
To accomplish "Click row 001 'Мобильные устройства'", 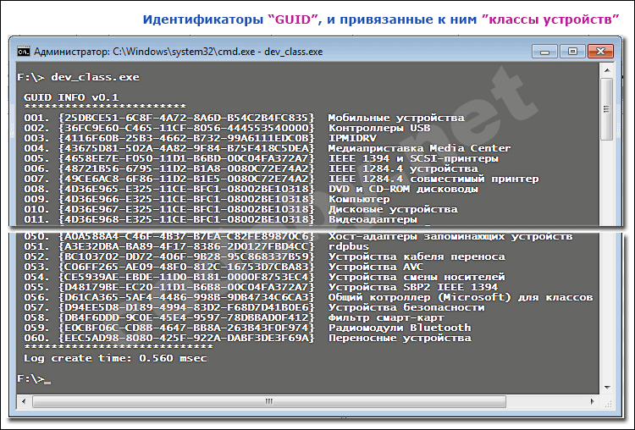I will point(396,119).
